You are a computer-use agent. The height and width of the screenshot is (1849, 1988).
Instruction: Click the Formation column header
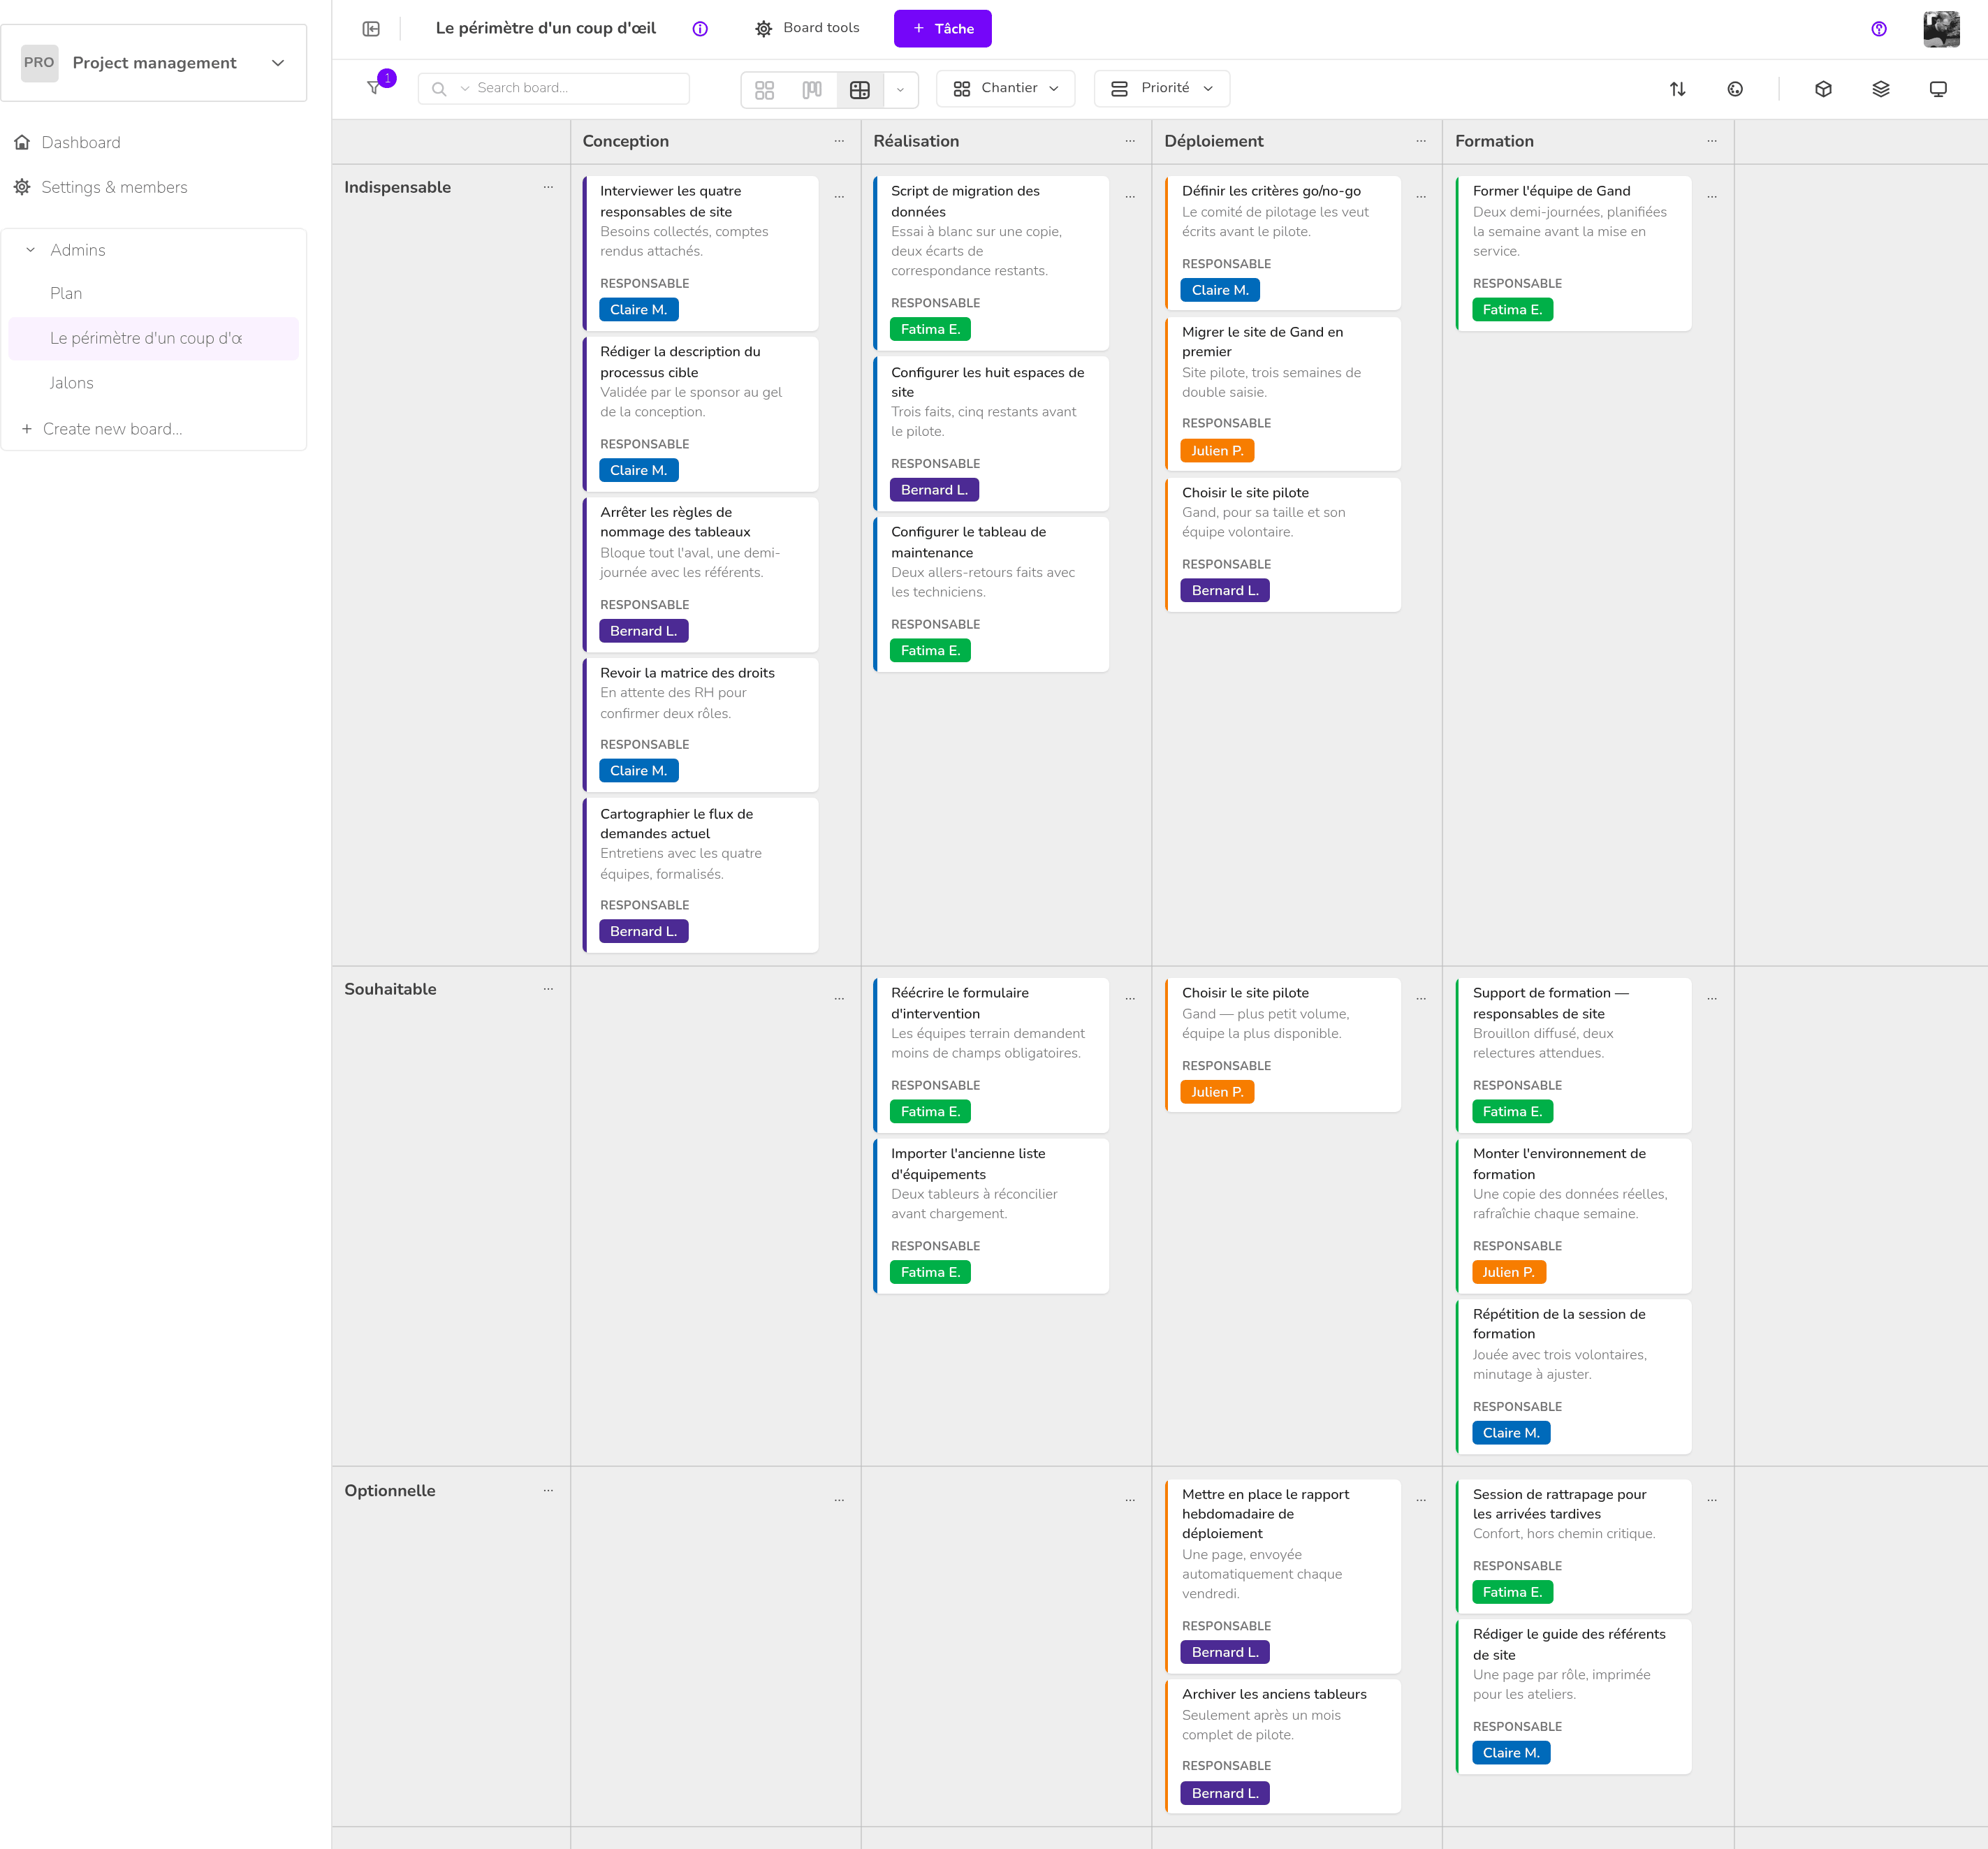coord(1494,141)
